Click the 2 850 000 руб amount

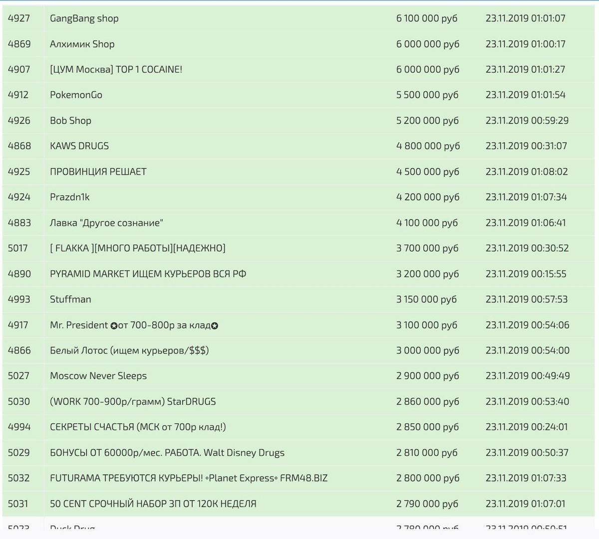(428, 427)
